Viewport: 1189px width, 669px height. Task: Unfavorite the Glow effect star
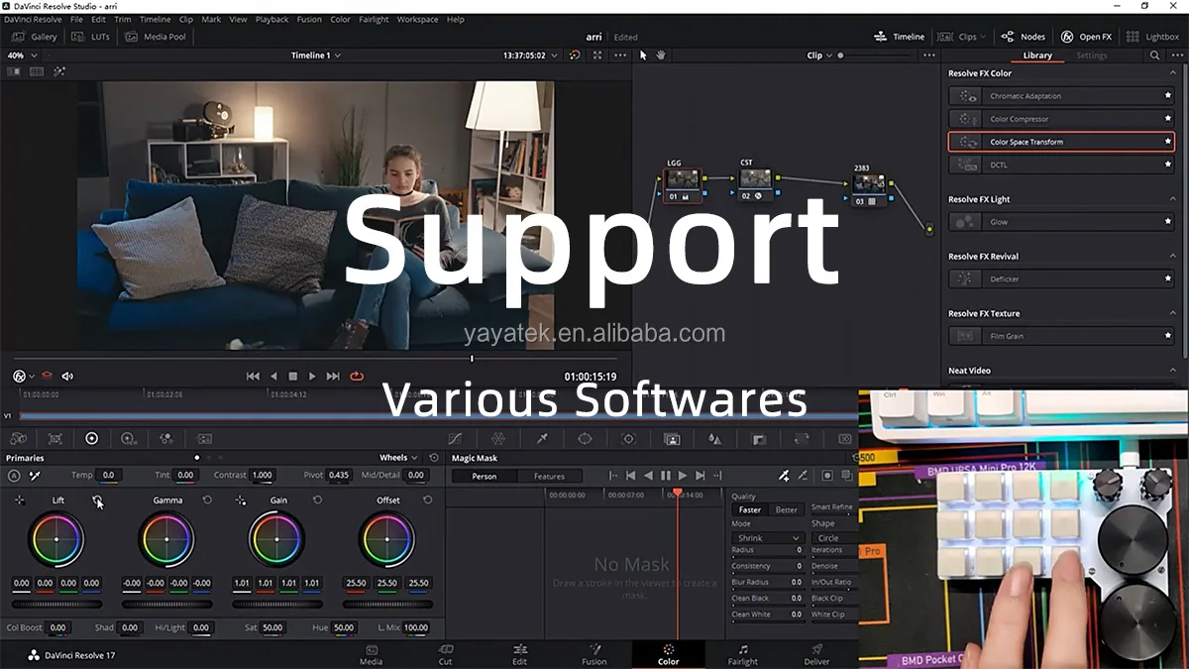click(1168, 222)
